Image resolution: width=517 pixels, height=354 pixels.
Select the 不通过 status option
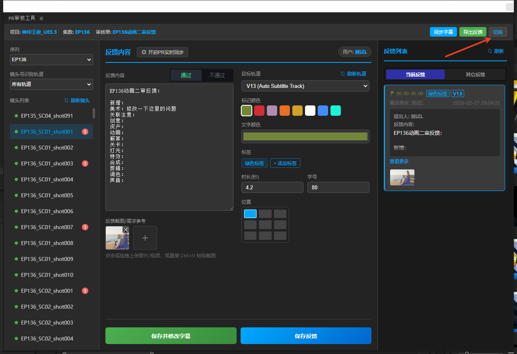point(217,75)
